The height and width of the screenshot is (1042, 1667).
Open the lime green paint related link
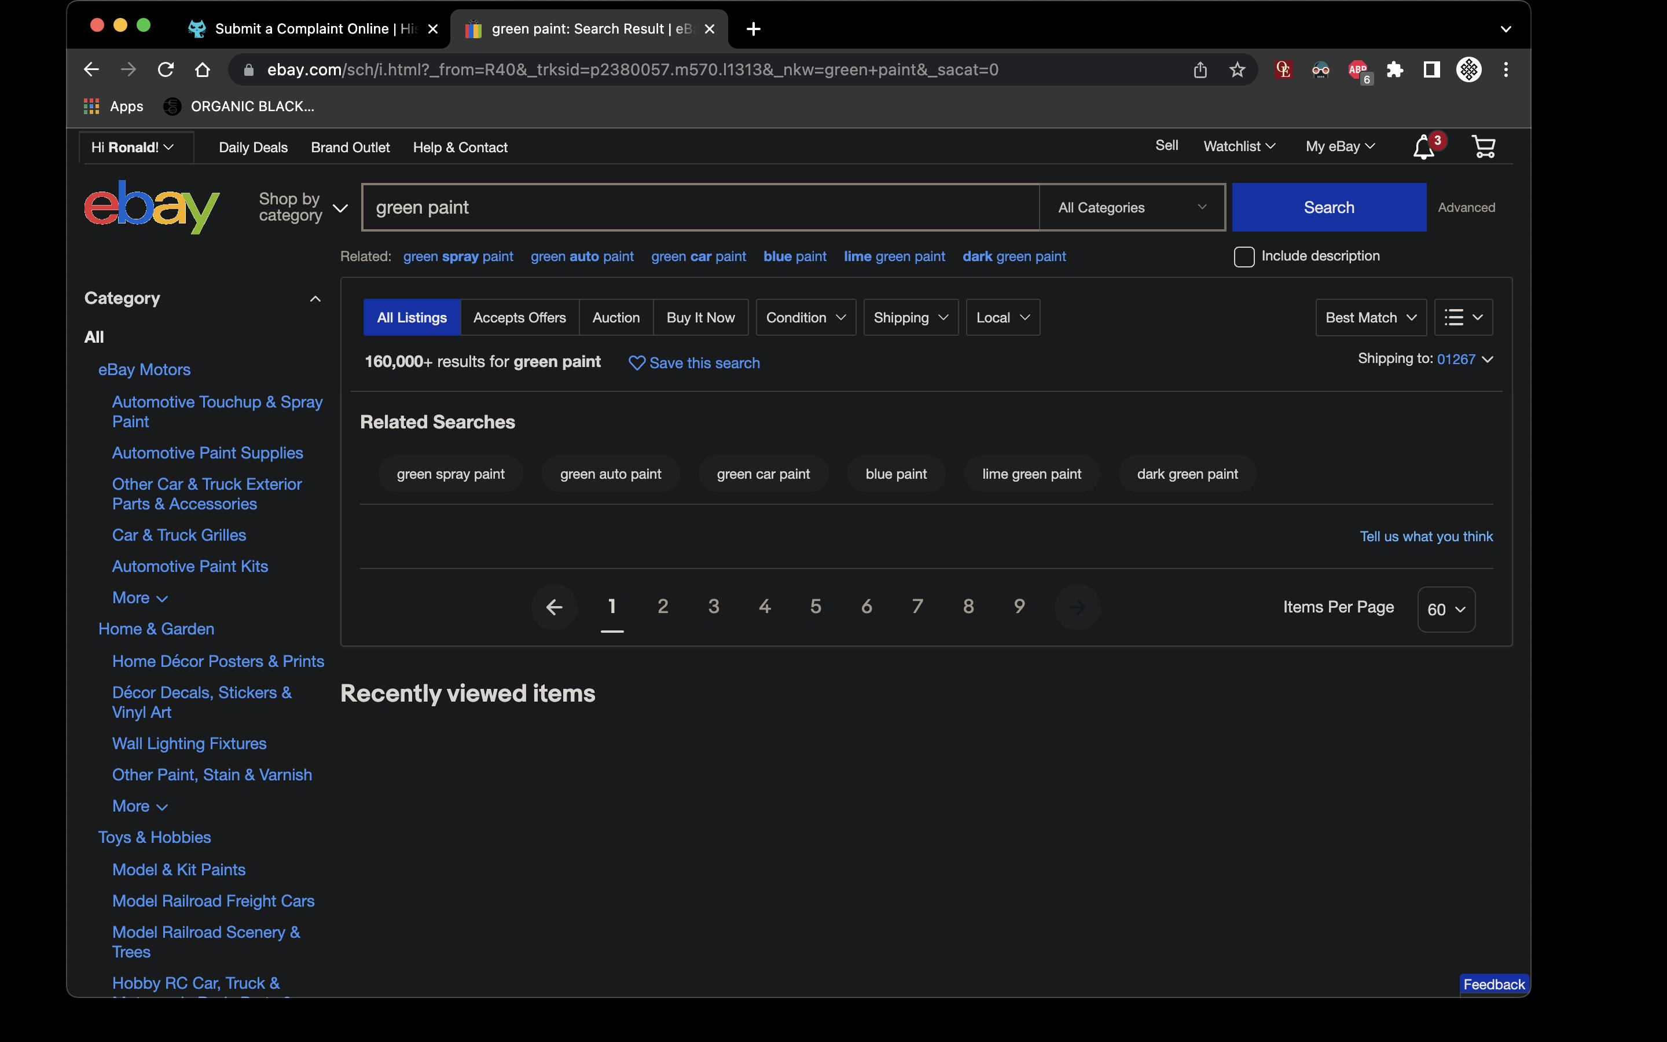894,256
